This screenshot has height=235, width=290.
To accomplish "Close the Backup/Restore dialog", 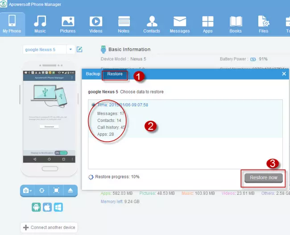I will (284, 74).
